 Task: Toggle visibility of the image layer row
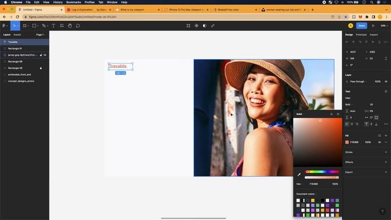[45, 55]
